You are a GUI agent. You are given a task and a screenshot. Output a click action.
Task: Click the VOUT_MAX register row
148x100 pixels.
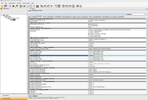[x=88, y=62]
